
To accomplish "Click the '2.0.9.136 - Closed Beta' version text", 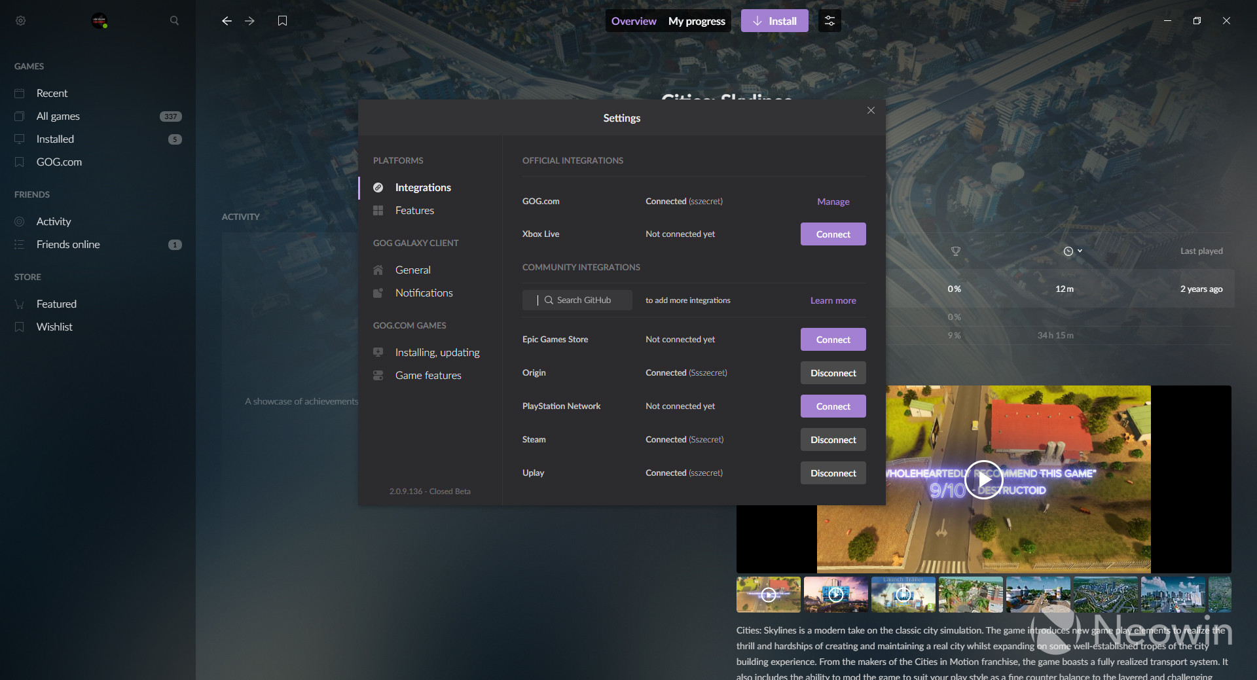I will 430,492.
